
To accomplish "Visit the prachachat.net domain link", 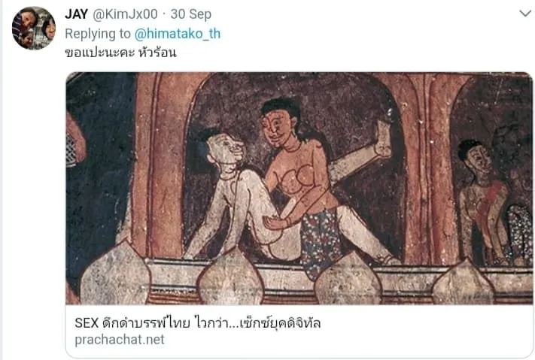I will (120, 340).
